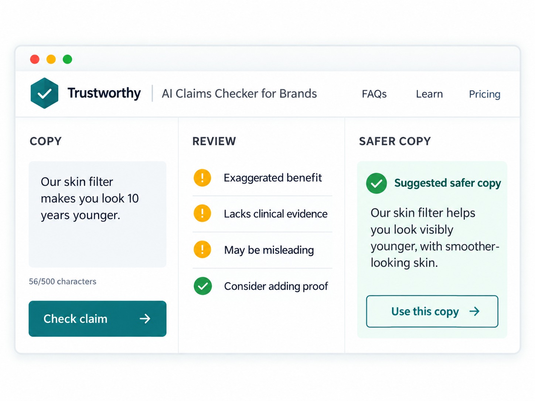Select the May be misleading review item
Viewport: 535px width, 401px height.
point(262,250)
